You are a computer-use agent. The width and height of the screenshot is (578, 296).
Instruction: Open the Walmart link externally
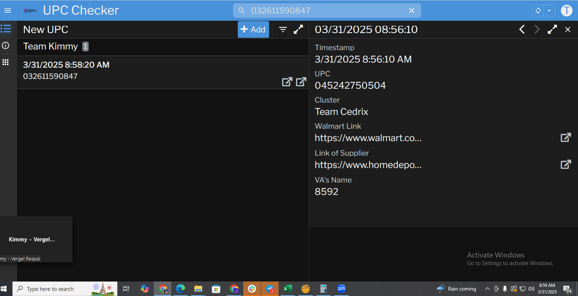(565, 137)
